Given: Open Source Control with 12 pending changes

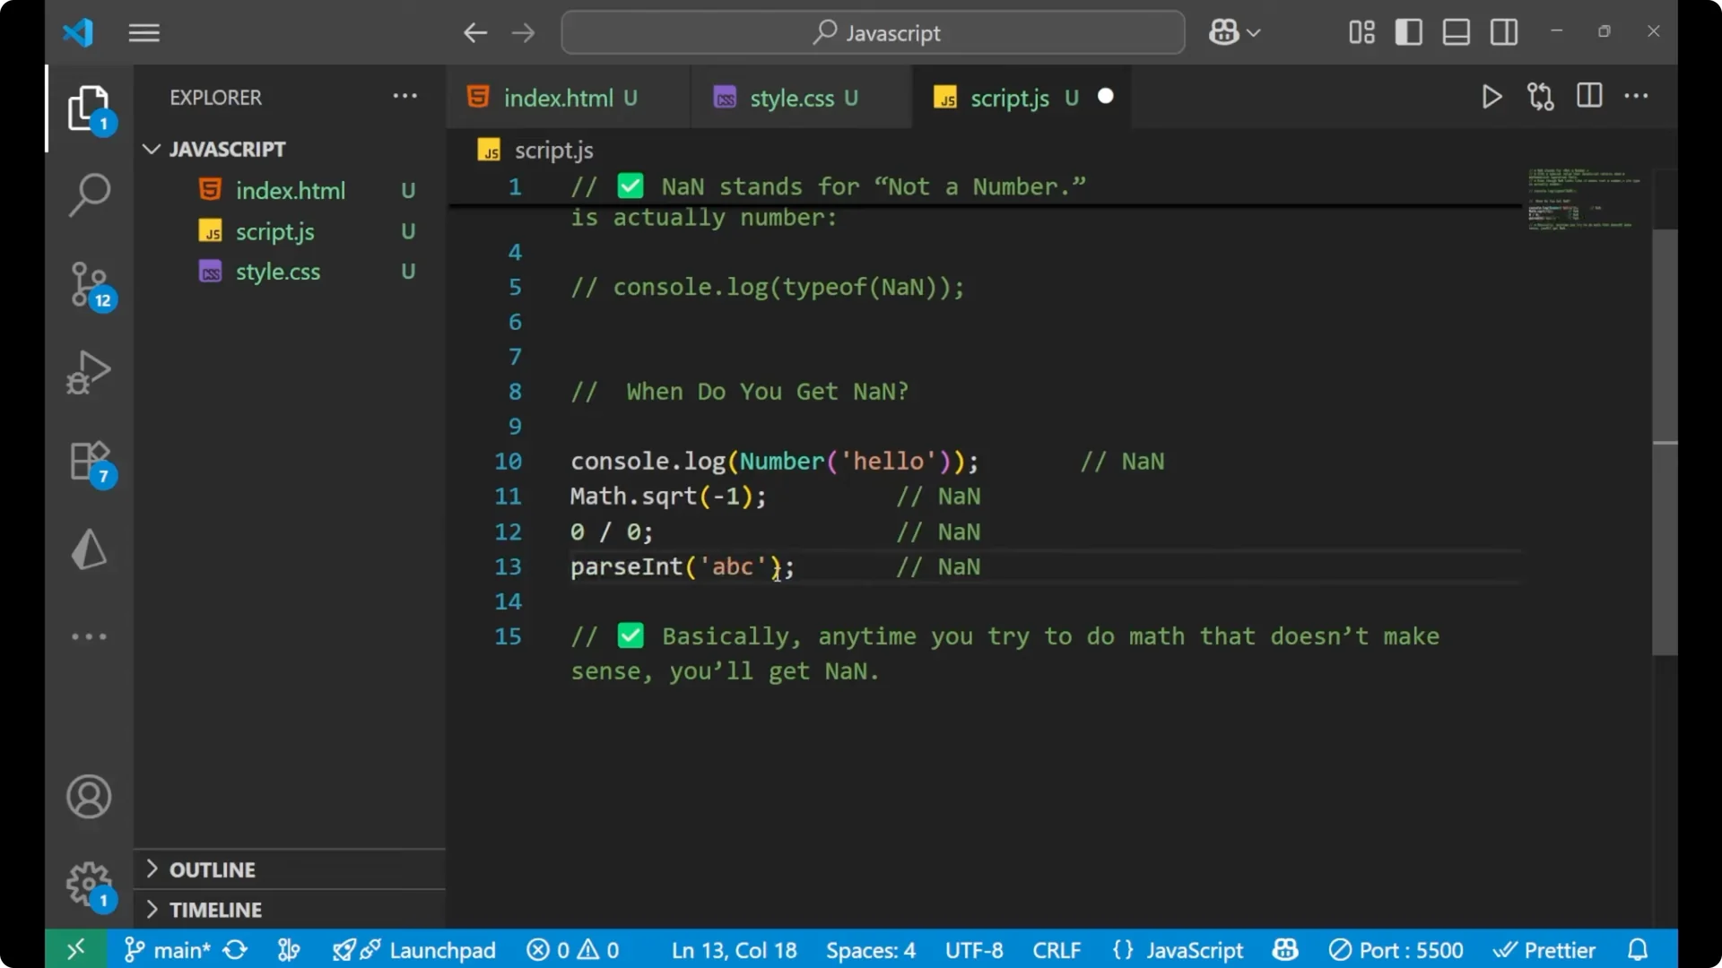Looking at the screenshot, I should point(88,285).
